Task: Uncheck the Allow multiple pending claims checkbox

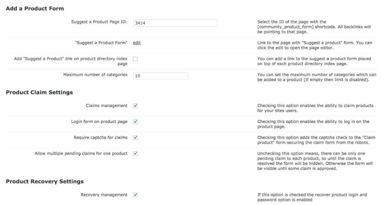Action: coord(135,154)
